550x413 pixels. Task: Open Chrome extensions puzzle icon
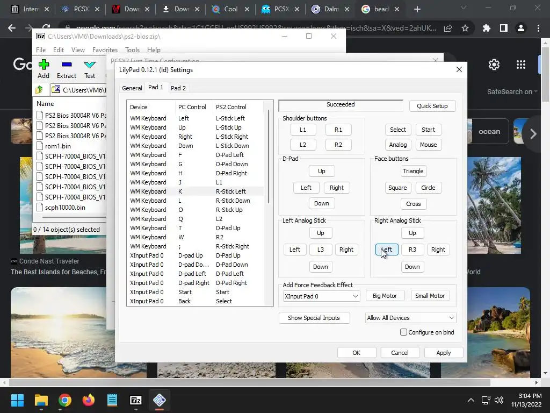(487, 28)
